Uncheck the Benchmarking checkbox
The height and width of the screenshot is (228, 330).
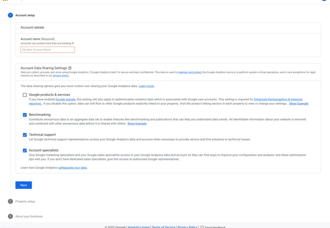pyautogui.click(x=25, y=115)
